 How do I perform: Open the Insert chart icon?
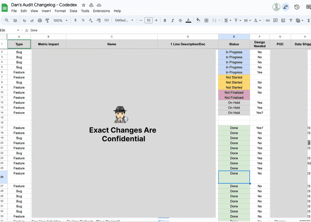coord(283,20)
